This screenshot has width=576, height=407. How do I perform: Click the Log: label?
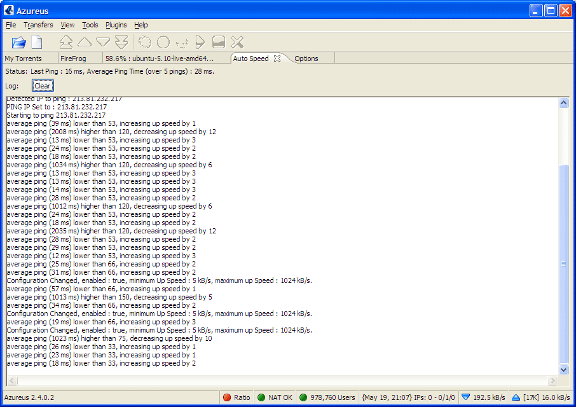tap(11, 86)
